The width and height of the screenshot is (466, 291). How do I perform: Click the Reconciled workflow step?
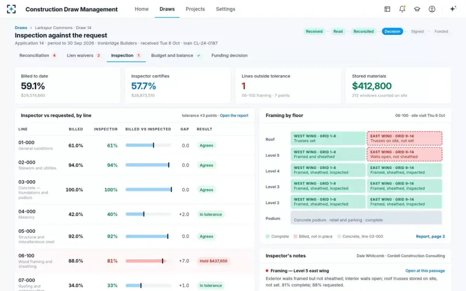point(363,31)
